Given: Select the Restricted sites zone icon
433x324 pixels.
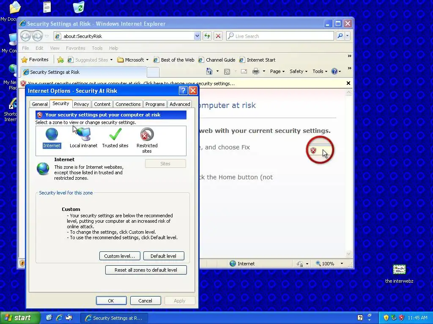Looking at the screenshot, I should pyautogui.click(x=147, y=135).
